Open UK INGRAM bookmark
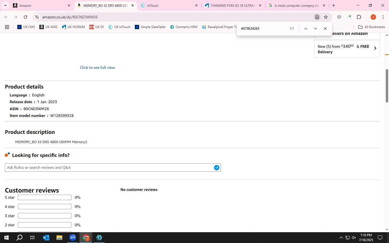Image resolution: width=389 pixels, height=243 pixels. (x=73, y=27)
